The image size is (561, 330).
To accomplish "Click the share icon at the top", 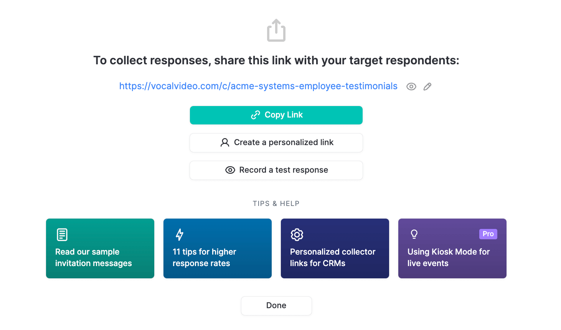I will pos(276,30).
